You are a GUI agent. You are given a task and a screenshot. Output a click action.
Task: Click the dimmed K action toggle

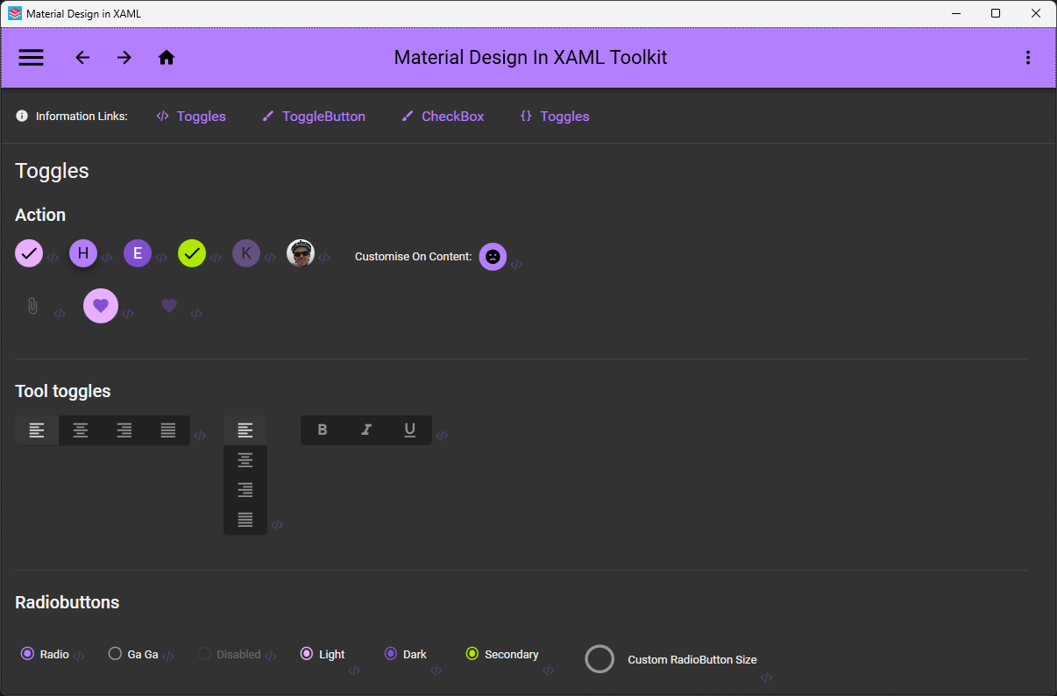tap(246, 253)
